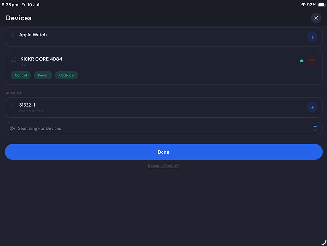Screen dimensions: 327x246
Task: Add the Apple Watch device
Action: (x=312, y=37)
